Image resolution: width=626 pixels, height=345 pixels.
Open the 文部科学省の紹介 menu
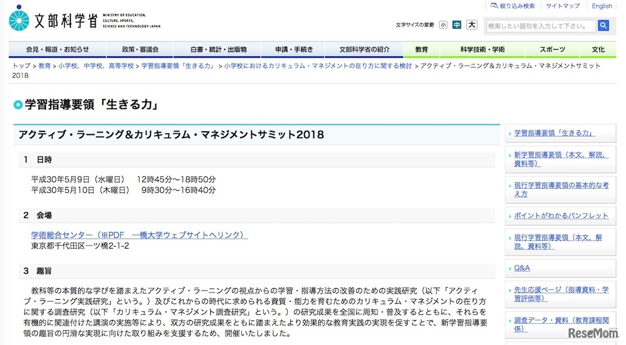point(364,50)
